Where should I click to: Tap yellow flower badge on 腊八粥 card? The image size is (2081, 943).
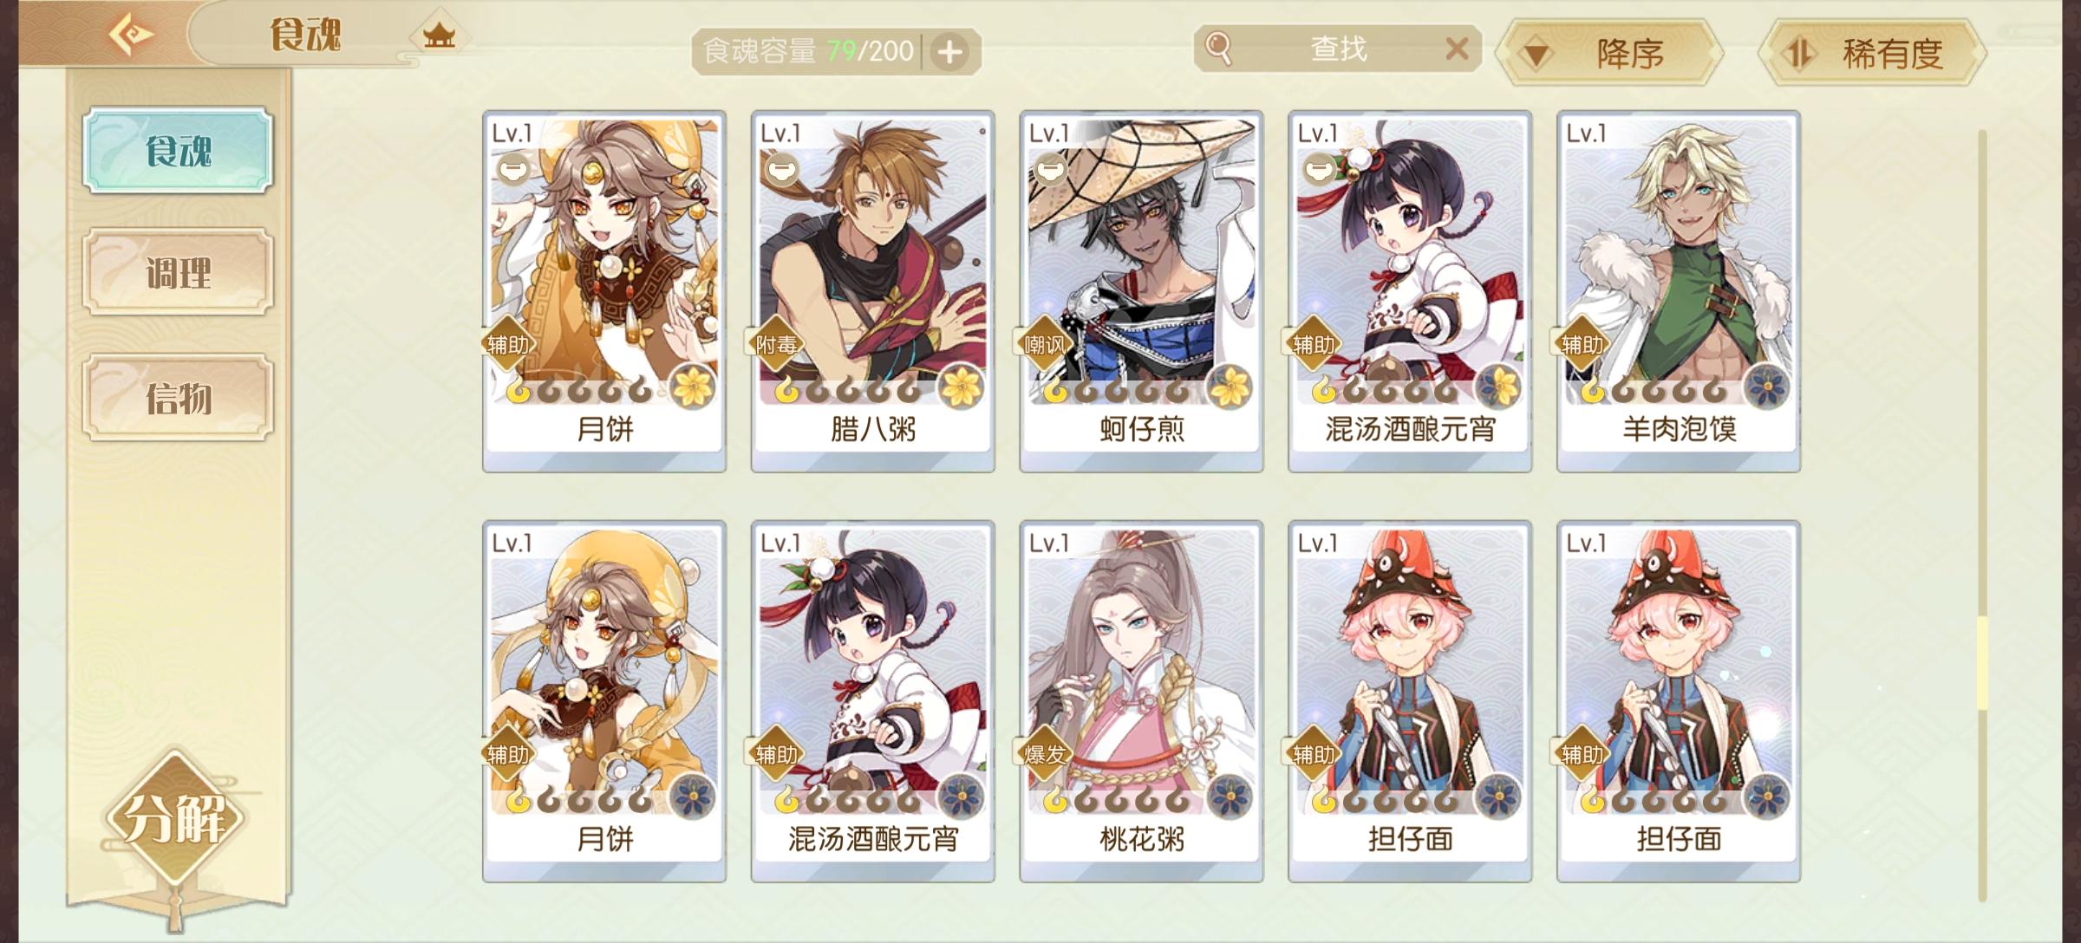pyautogui.click(x=961, y=387)
